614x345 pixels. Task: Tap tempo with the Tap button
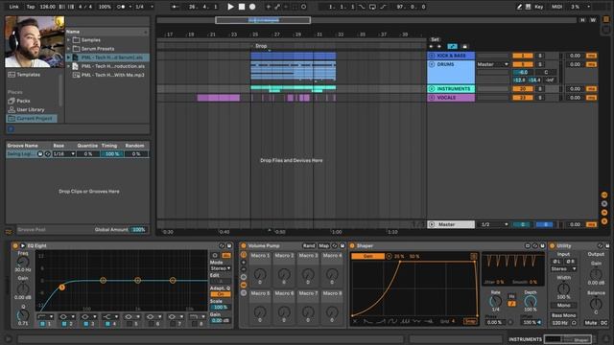tap(31, 7)
